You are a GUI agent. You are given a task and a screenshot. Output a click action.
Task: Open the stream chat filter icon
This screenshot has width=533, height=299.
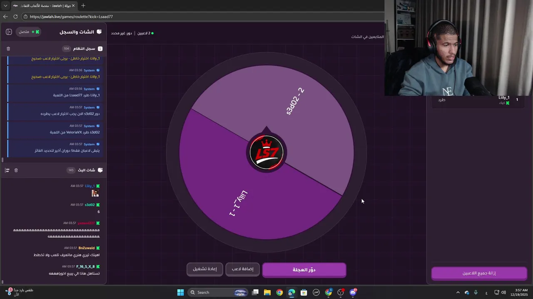(x=7, y=170)
